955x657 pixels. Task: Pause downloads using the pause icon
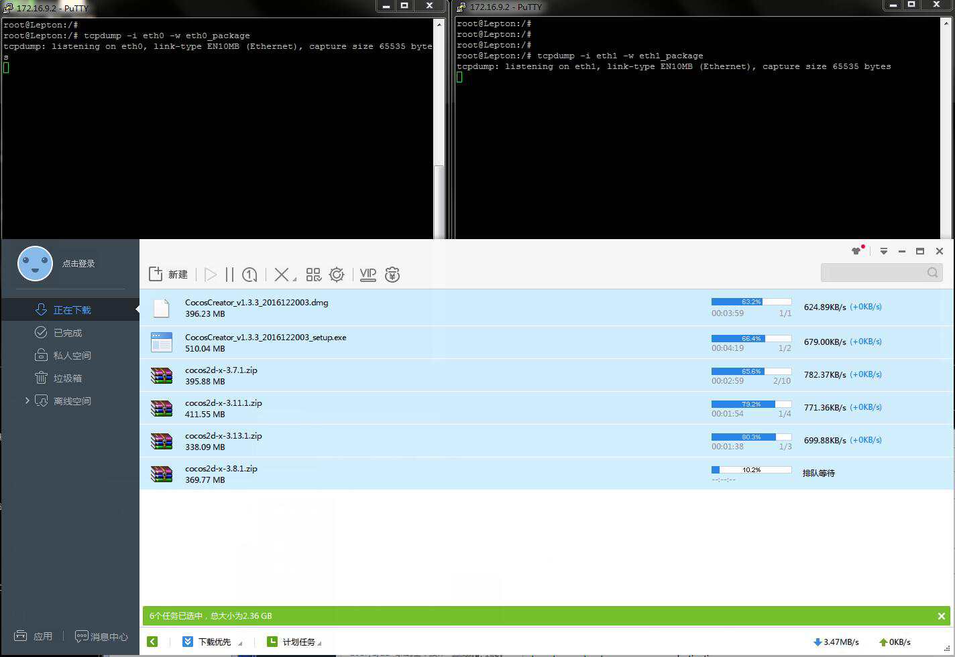(x=230, y=275)
